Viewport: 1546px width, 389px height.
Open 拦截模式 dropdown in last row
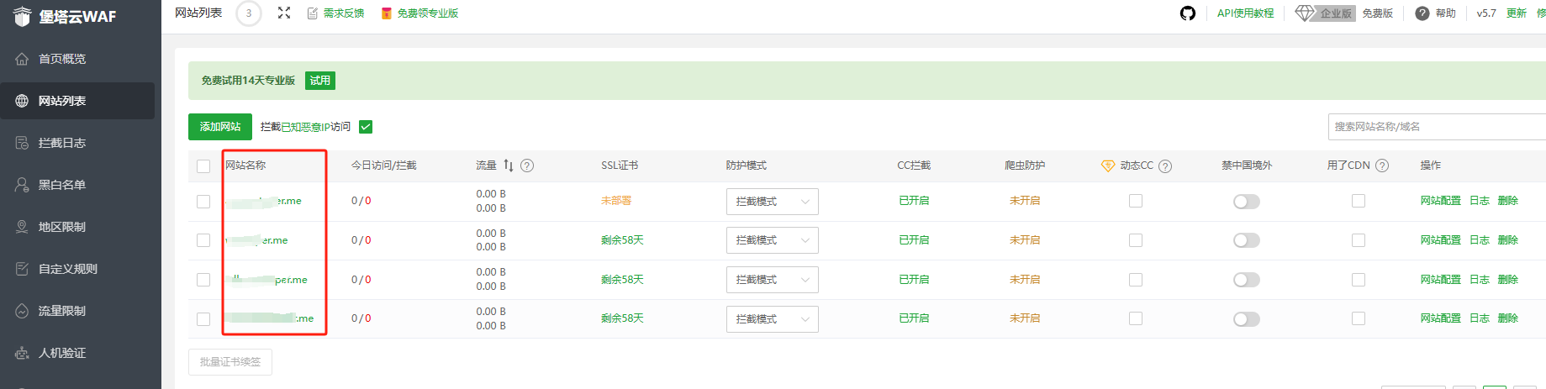click(772, 319)
